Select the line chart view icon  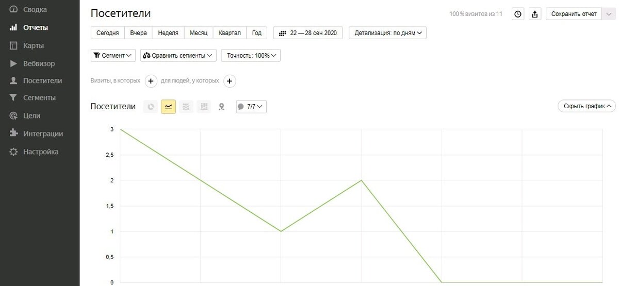click(168, 107)
